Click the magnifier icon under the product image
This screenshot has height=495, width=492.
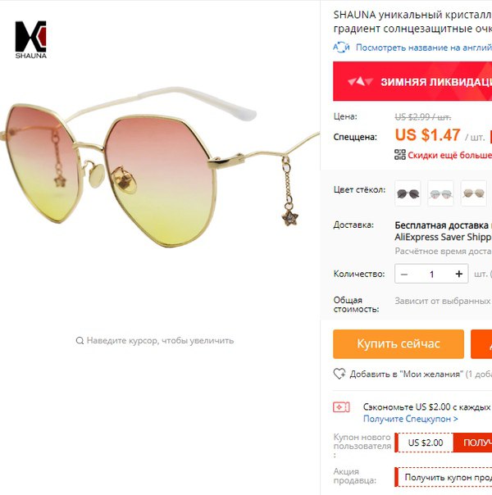click(80, 341)
